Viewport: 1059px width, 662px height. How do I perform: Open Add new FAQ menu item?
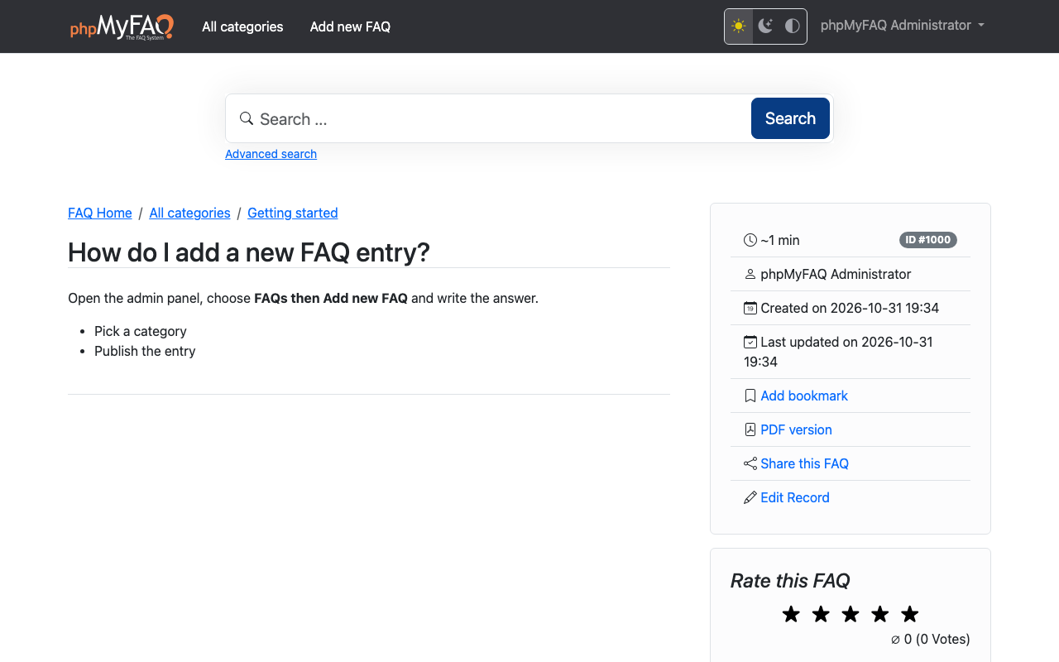coord(350,26)
